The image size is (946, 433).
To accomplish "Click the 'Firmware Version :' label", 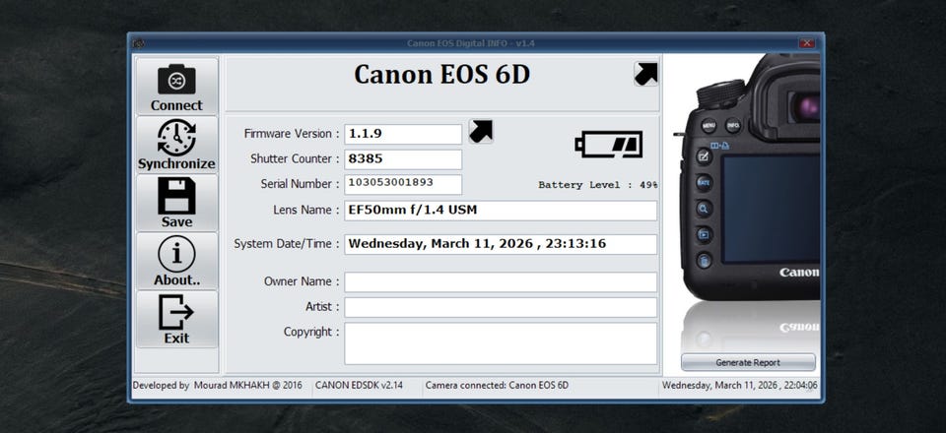I will click(292, 134).
